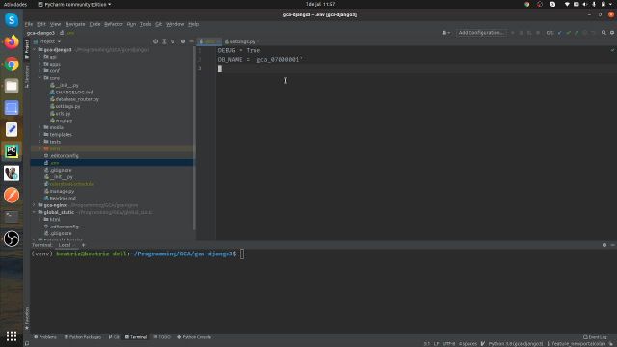Click Add Configuration button

(481, 33)
